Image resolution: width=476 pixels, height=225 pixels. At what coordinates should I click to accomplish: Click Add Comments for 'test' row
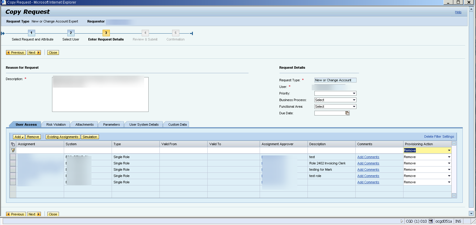(368, 157)
